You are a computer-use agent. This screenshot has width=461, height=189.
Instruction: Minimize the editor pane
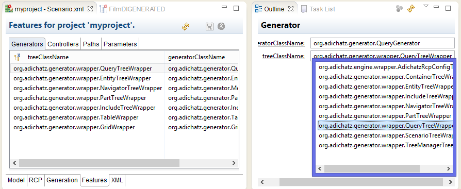pos(224,7)
